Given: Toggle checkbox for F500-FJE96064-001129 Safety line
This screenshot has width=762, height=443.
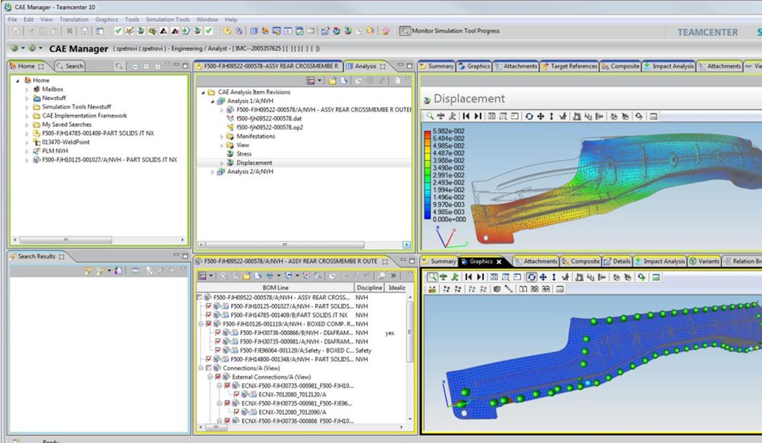Looking at the screenshot, I should point(219,350).
